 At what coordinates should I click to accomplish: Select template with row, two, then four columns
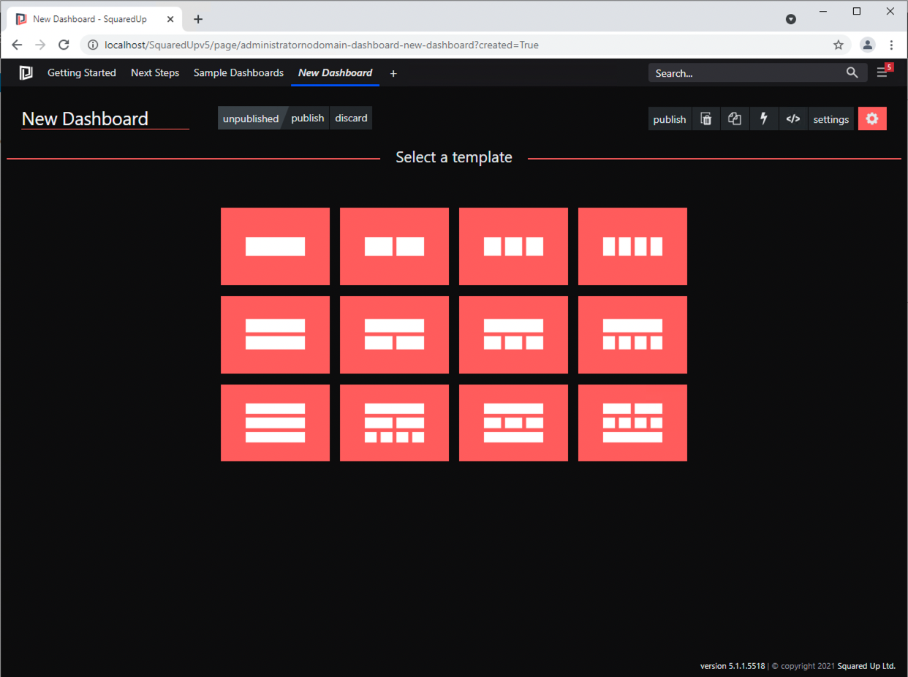(394, 423)
